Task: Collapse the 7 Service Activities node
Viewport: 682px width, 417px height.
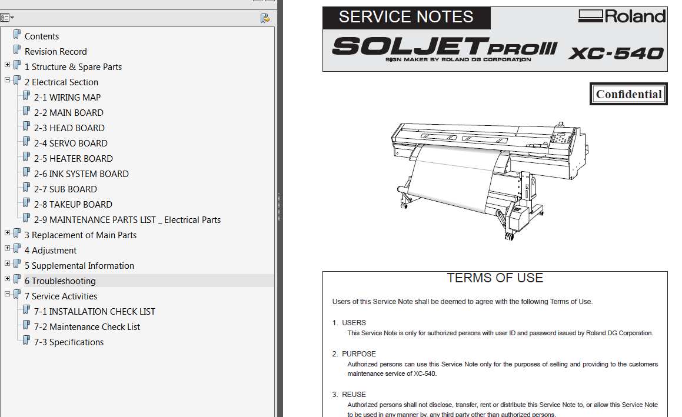Action: click(x=8, y=295)
